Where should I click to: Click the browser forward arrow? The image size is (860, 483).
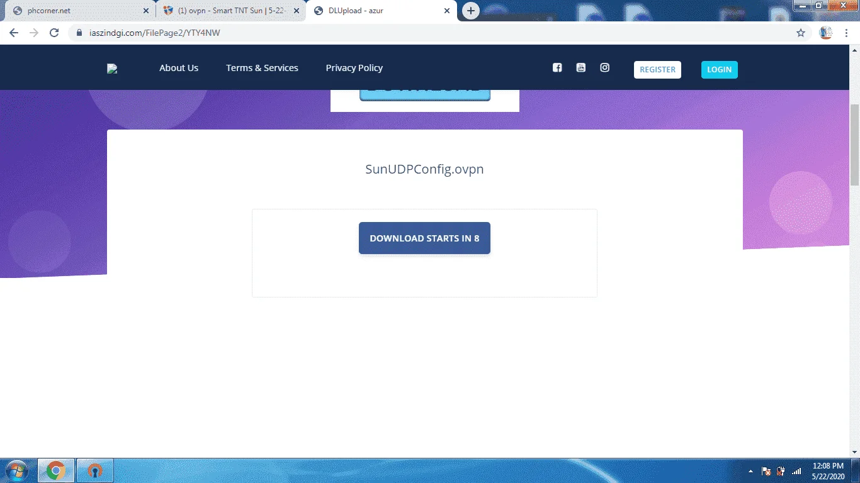click(34, 33)
